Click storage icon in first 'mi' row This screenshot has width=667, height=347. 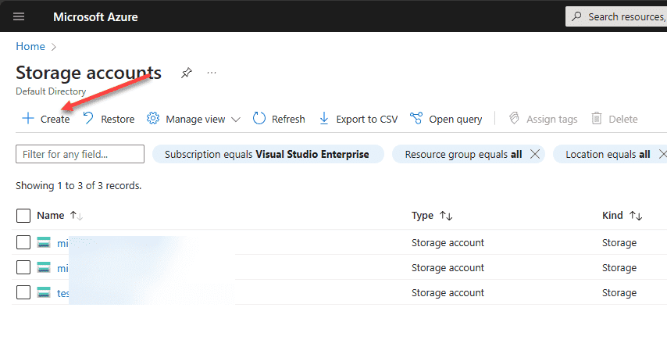point(44,242)
